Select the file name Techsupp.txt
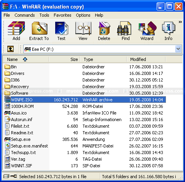 [x=23, y=153]
